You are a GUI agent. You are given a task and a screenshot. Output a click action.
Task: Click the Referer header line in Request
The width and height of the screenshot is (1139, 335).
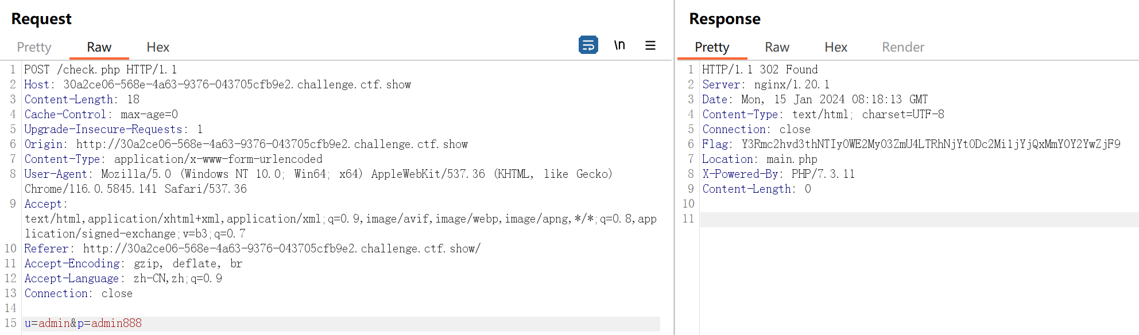(x=252, y=248)
